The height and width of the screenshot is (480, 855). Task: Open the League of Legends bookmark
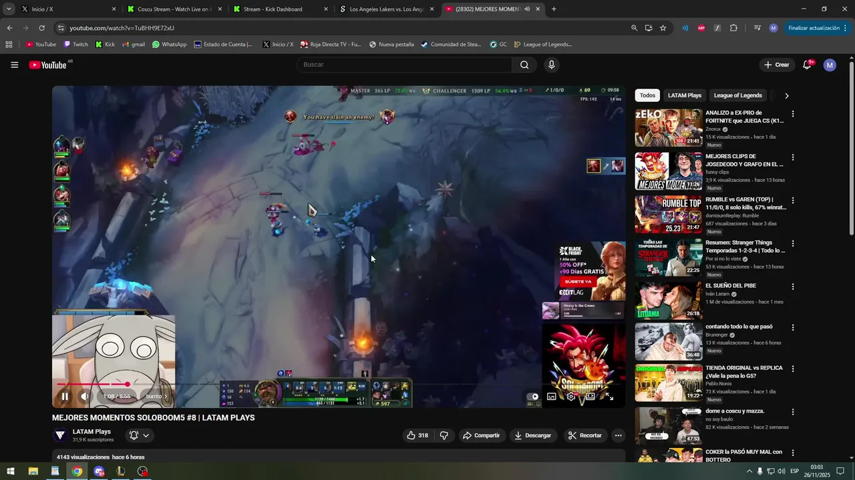(542, 45)
